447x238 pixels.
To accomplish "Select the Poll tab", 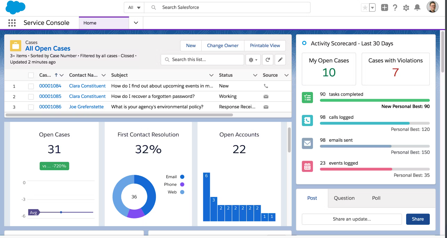I will [x=376, y=198].
